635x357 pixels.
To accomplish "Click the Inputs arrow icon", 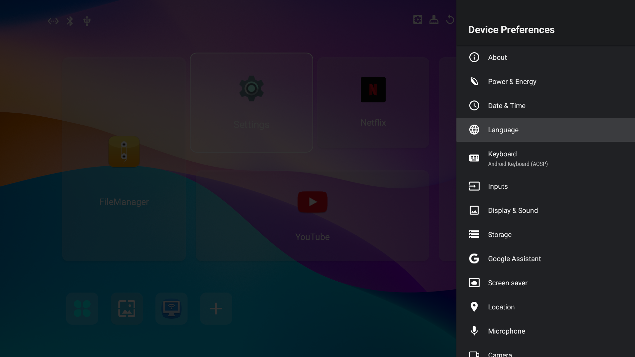I will tap(474, 186).
